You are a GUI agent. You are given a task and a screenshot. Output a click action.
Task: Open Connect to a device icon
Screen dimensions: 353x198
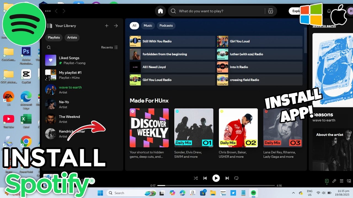click(x=349, y=181)
